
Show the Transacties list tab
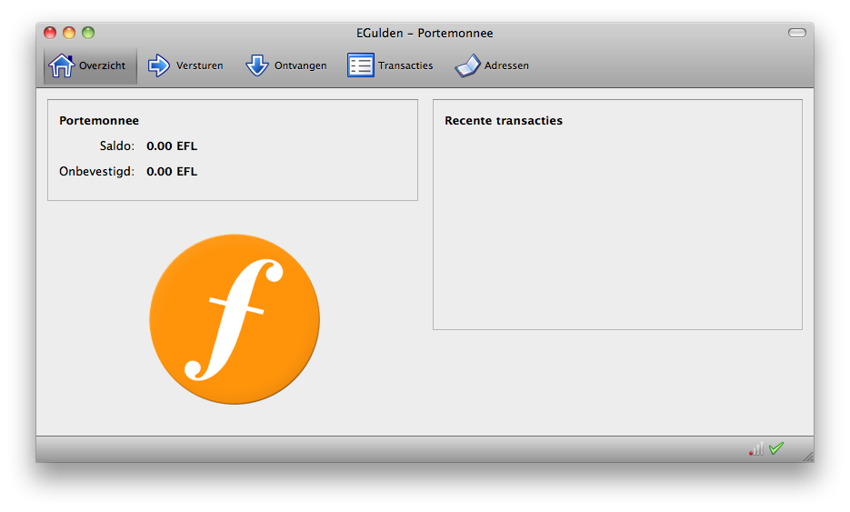pyautogui.click(x=390, y=65)
